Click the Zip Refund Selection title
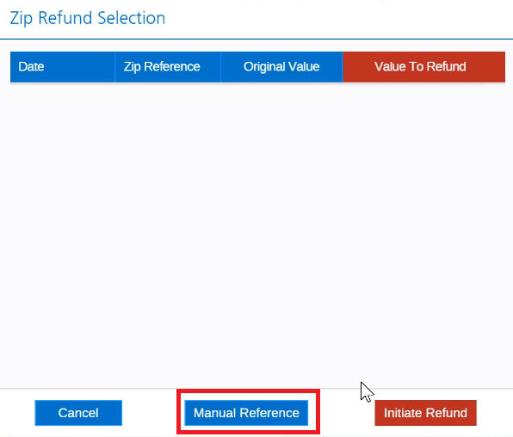 [x=88, y=18]
